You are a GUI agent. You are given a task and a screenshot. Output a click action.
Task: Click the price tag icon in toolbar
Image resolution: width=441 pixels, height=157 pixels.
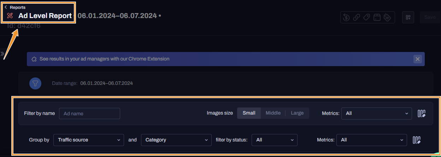coord(367,17)
